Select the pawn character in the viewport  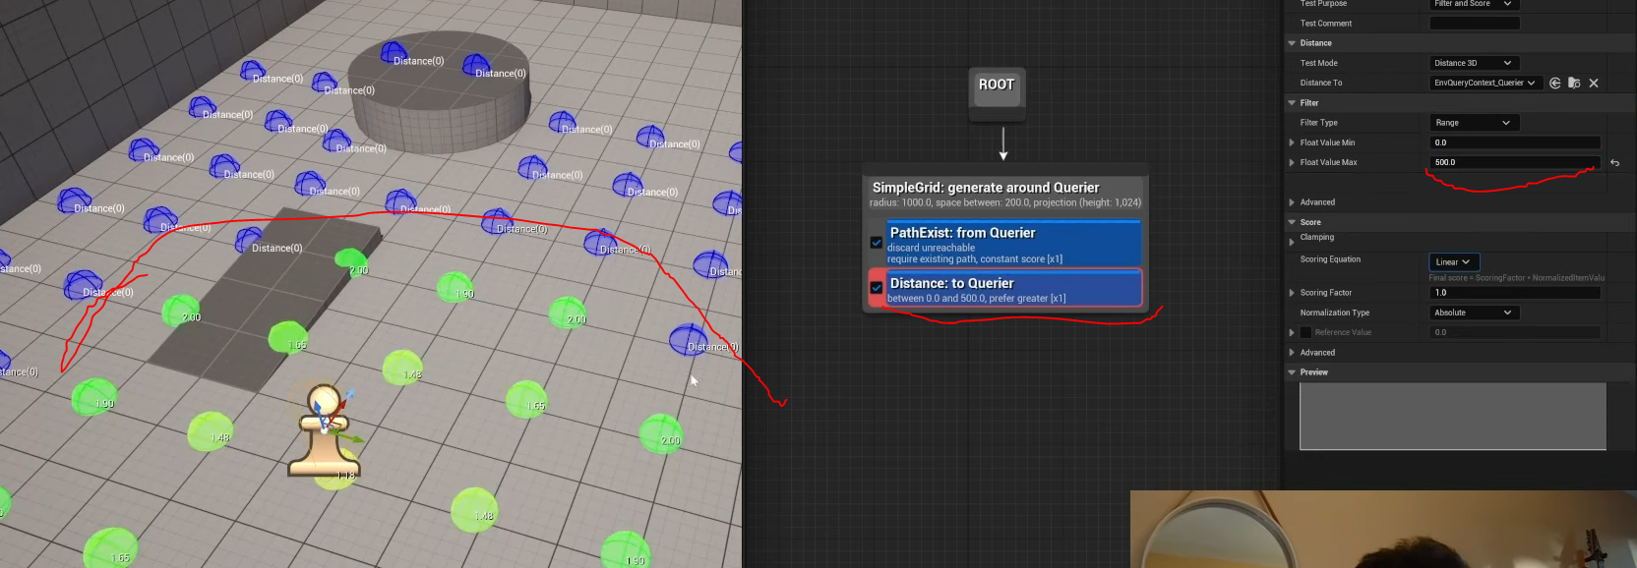coord(323,432)
